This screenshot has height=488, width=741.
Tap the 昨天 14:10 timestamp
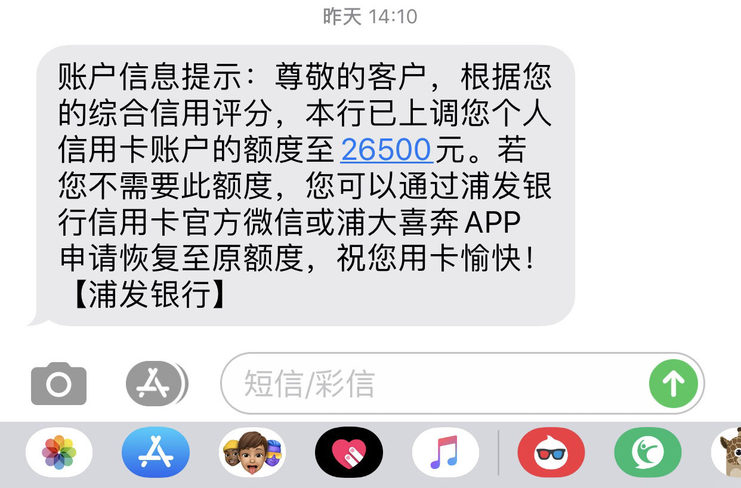pyautogui.click(x=370, y=16)
